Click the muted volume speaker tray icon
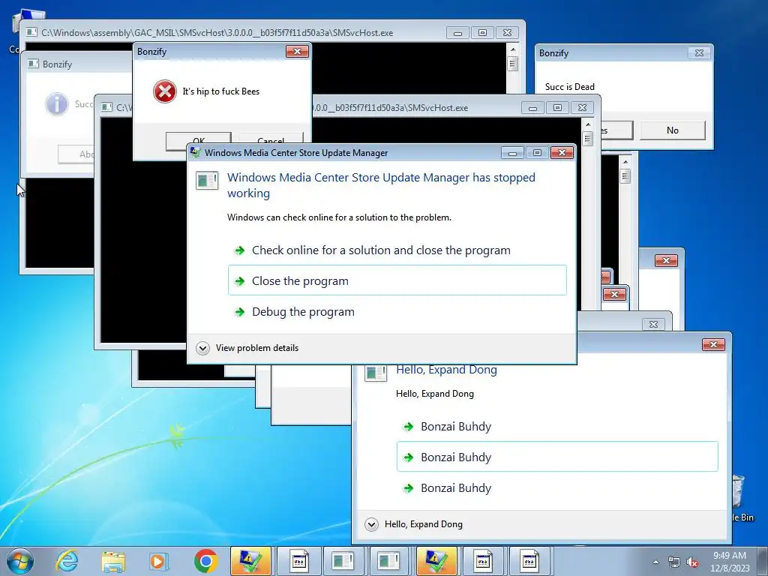The height and width of the screenshot is (576, 768). [692, 562]
